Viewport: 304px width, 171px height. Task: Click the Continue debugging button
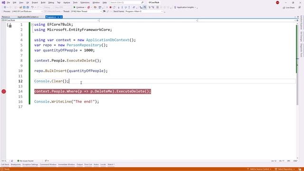click(x=79, y=8)
